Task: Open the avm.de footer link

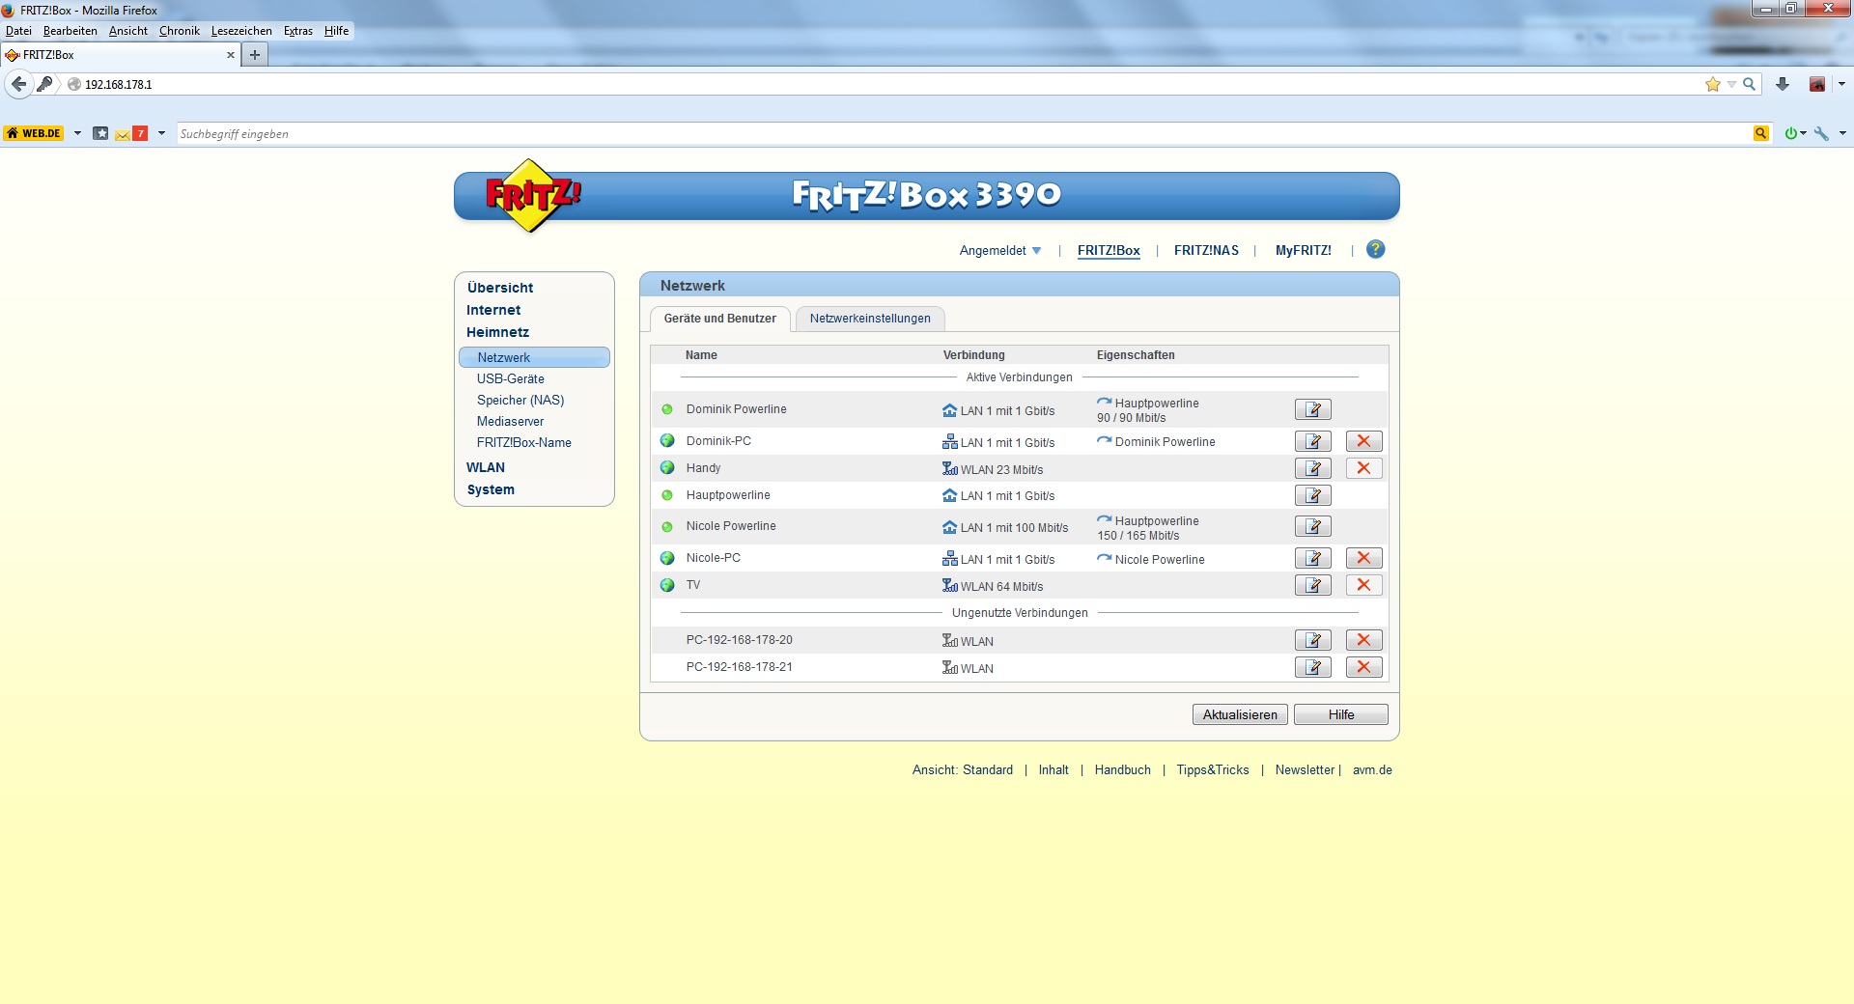Action: click(1372, 769)
